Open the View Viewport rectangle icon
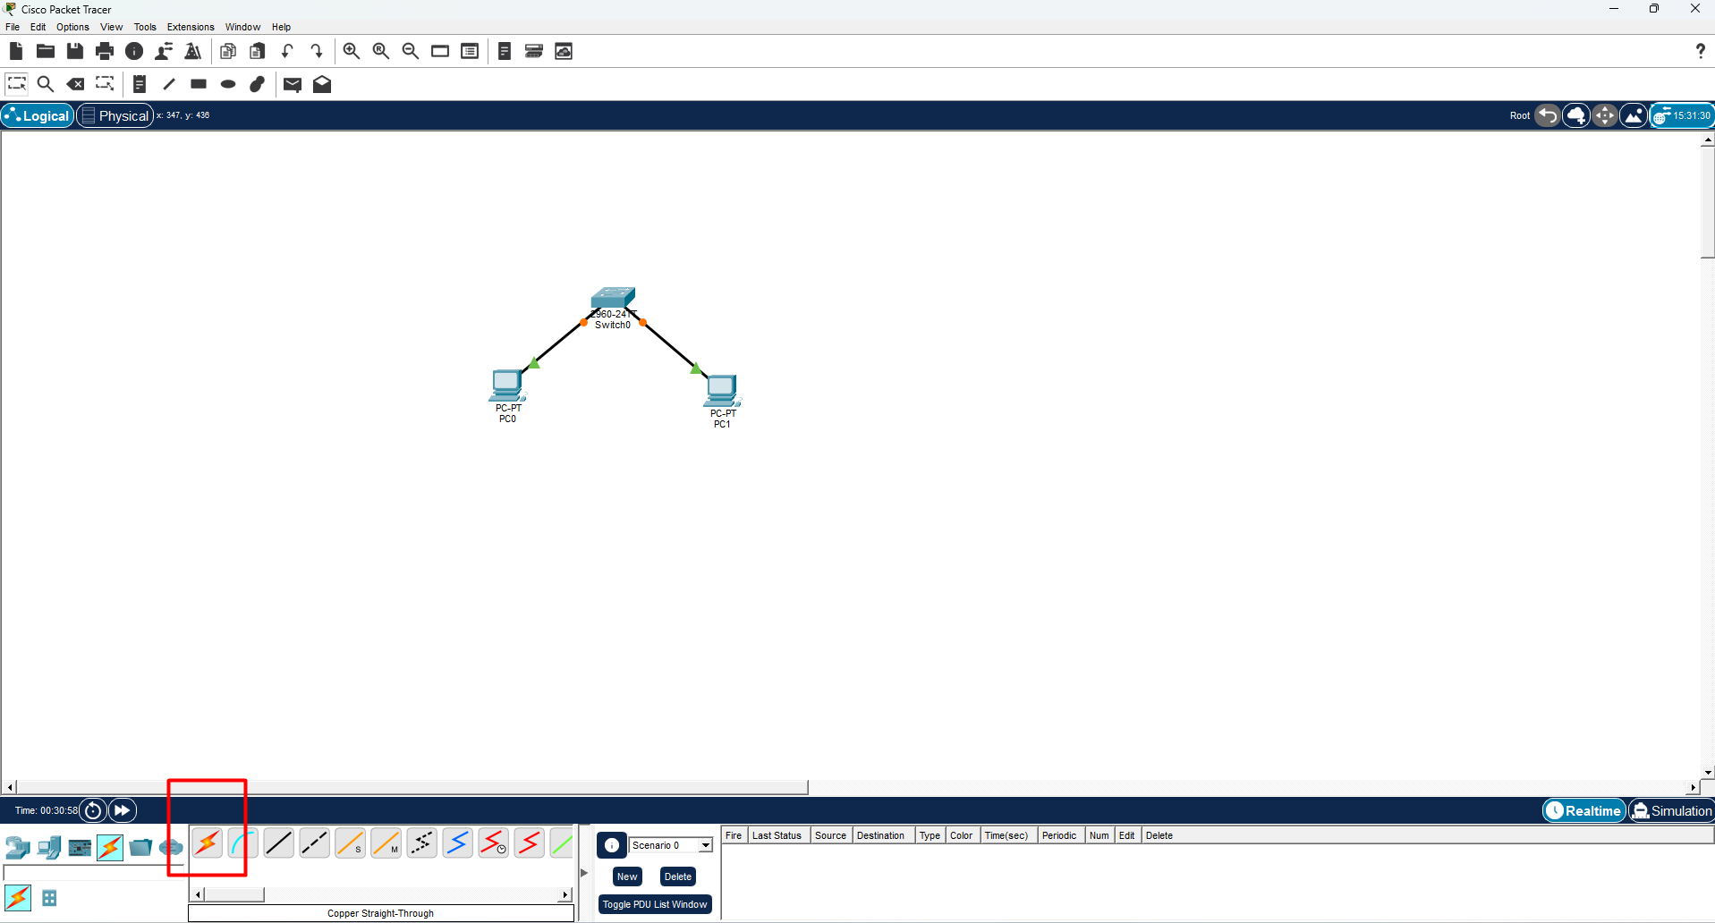 [440, 51]
